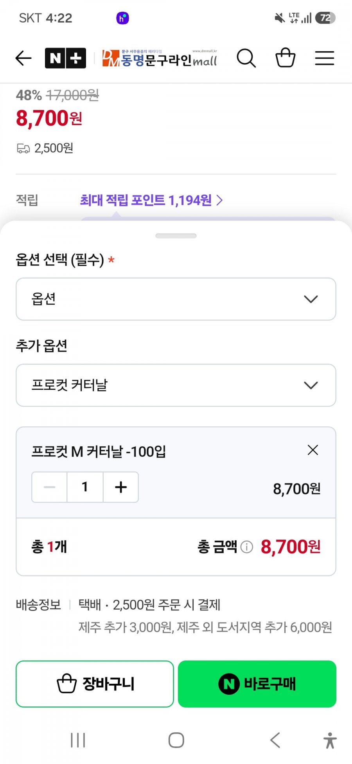Tap the green 바로구매 button
Screen dimensions: 352x764
pos(257,684)
